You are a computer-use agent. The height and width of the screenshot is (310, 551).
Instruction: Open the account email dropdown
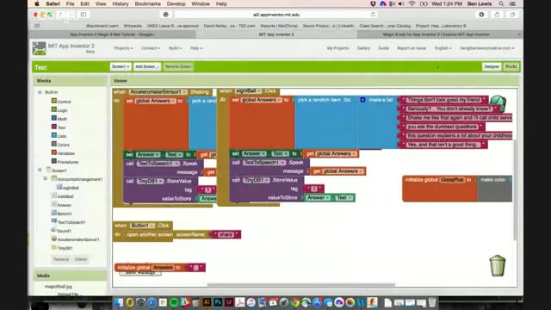pyautogui.click(x=486, y=48)
